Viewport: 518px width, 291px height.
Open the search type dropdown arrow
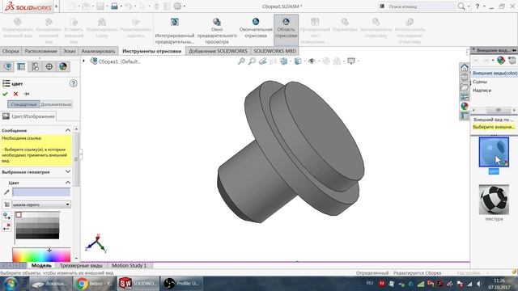click(469, 6)
